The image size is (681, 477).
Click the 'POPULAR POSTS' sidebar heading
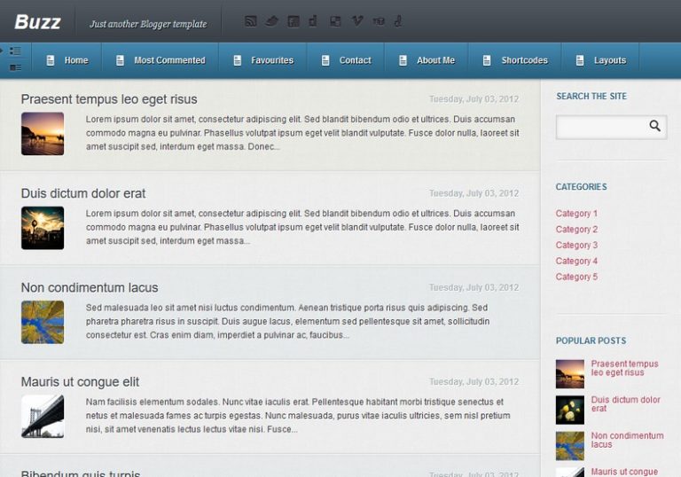(591, 340)
